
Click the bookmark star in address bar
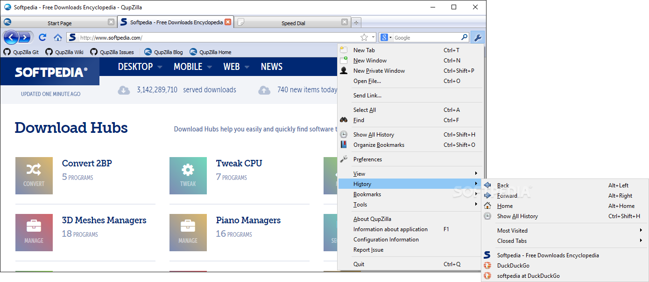(364, 37)
